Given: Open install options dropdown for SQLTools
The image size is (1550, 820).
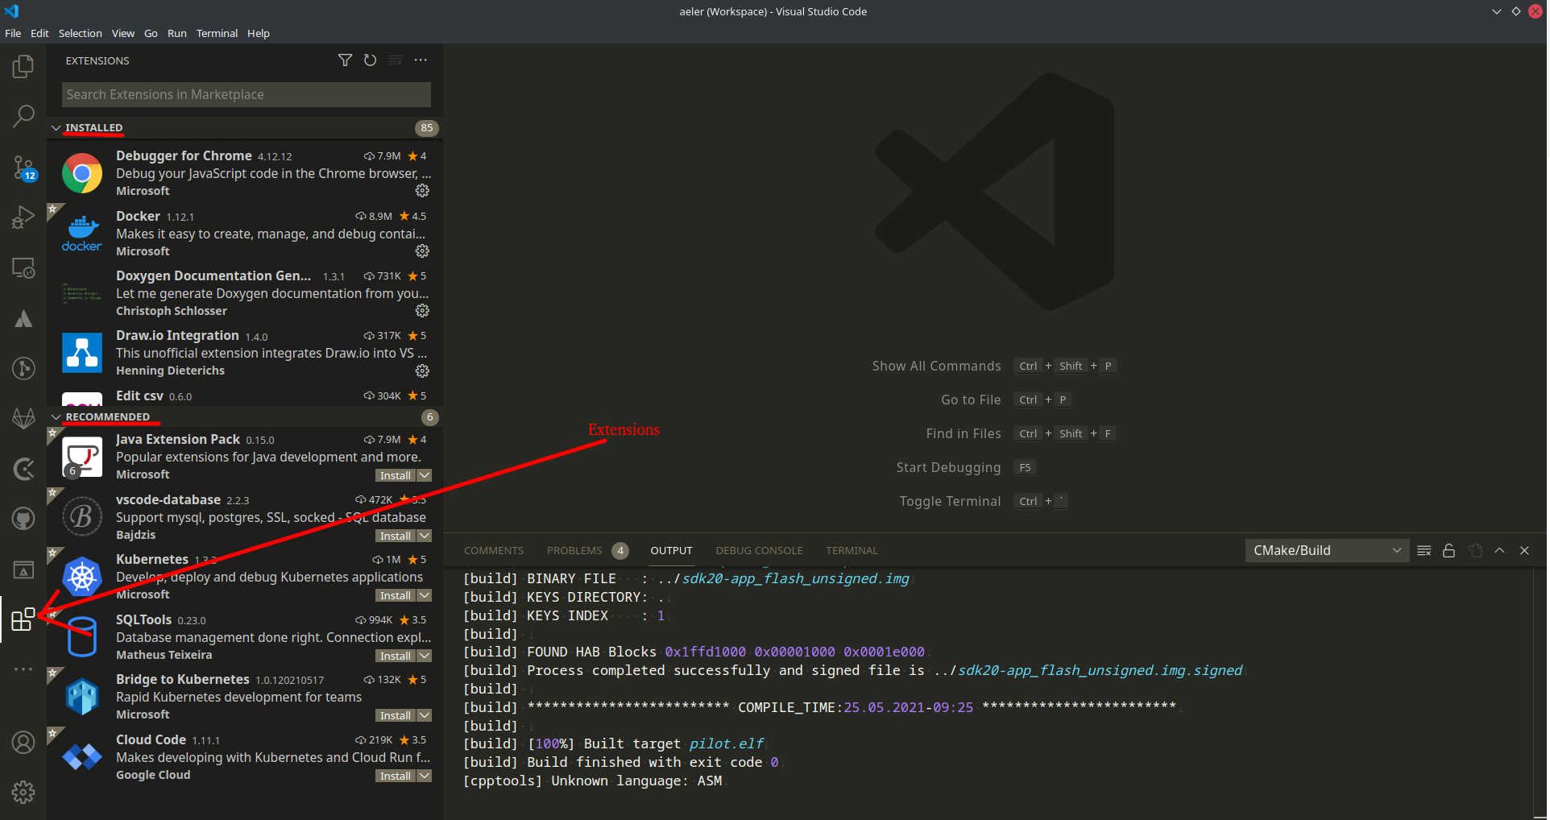Looking at the screenshot, I should click(x=425, y=656).
